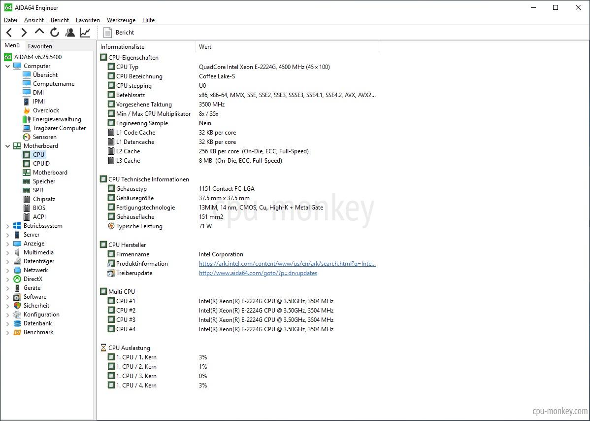Click the CPUID chip icon

pos(26,164)
